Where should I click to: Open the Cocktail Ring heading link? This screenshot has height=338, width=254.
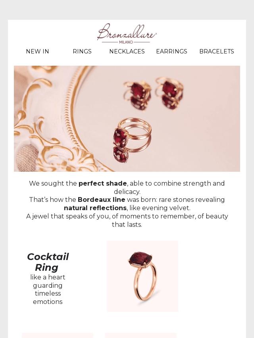48,262
